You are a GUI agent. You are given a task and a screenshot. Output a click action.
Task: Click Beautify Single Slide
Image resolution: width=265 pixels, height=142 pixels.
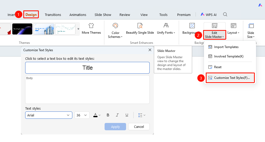140,29
